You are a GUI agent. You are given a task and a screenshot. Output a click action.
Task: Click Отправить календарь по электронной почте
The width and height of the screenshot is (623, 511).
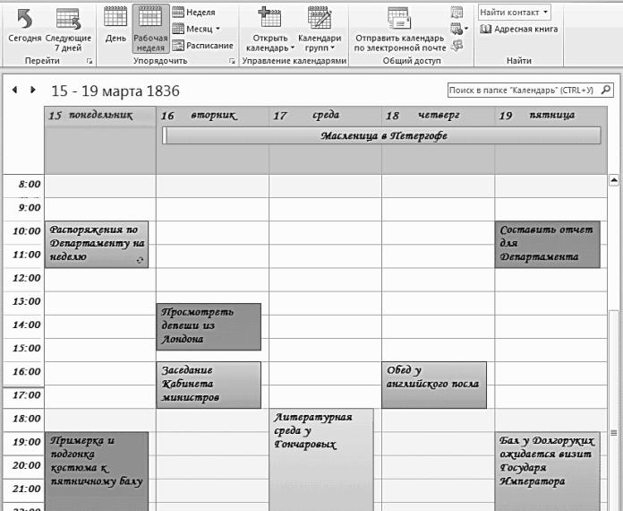pos(399,30)
